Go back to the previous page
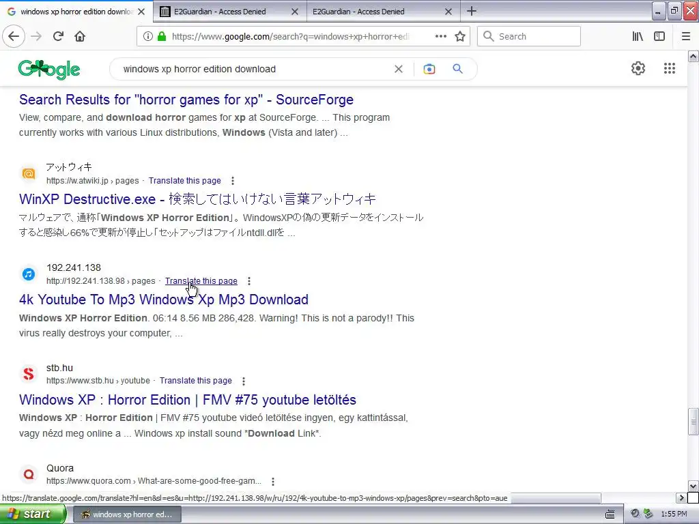 tap(14, 36)
